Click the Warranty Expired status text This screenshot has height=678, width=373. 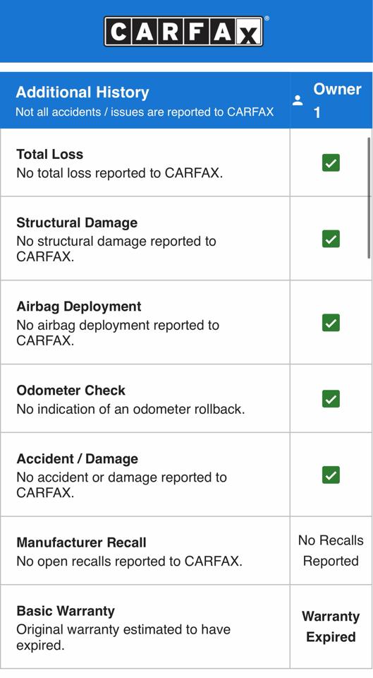tap(331, 626)
